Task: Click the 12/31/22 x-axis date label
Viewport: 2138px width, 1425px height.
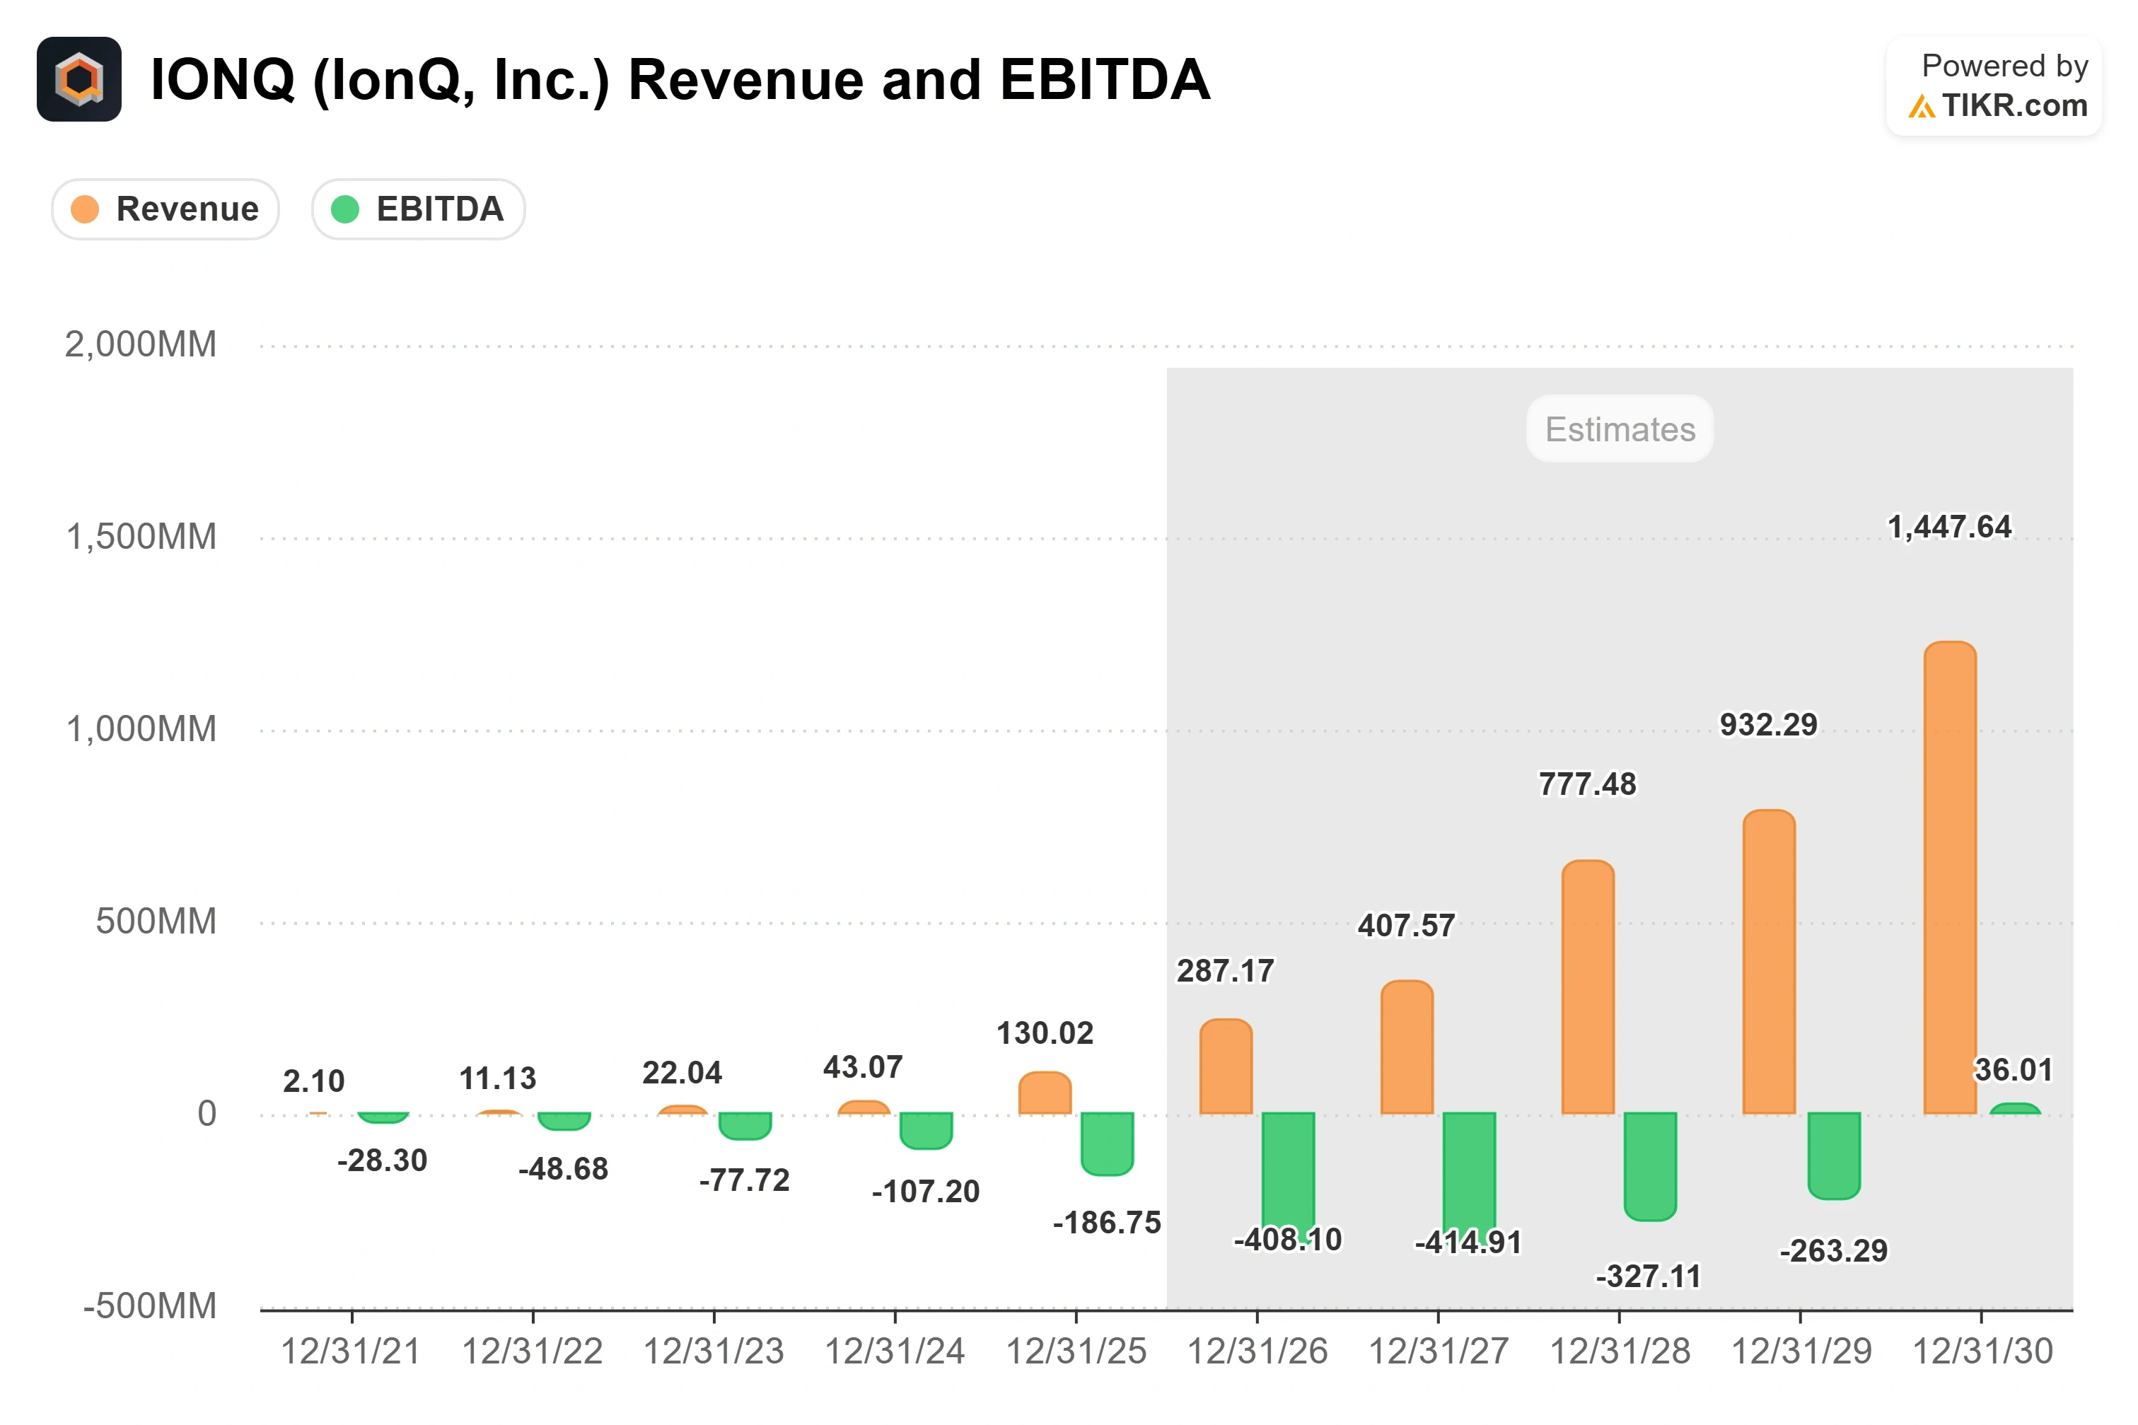Action: pos(533,1352)
